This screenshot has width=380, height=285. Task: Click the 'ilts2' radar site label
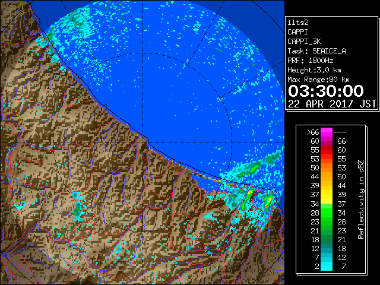pyautogui.click(x=298, y=23)
